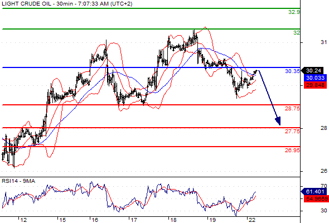Viewport: 329px width, 223px height.
Task: Click date marker 16 on time axis
Action: (x=95, y=220)
